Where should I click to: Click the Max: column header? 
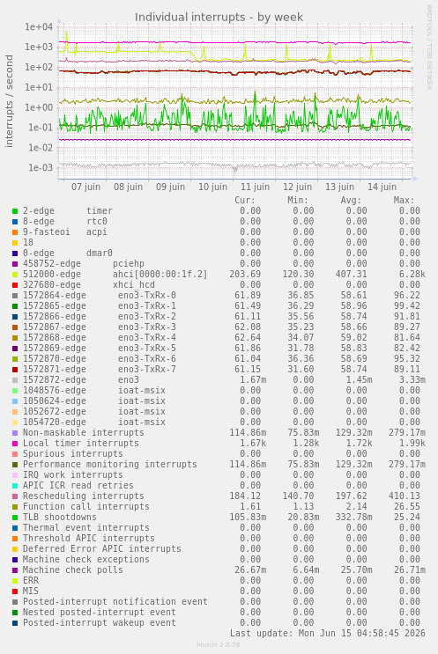click(404, 200)
